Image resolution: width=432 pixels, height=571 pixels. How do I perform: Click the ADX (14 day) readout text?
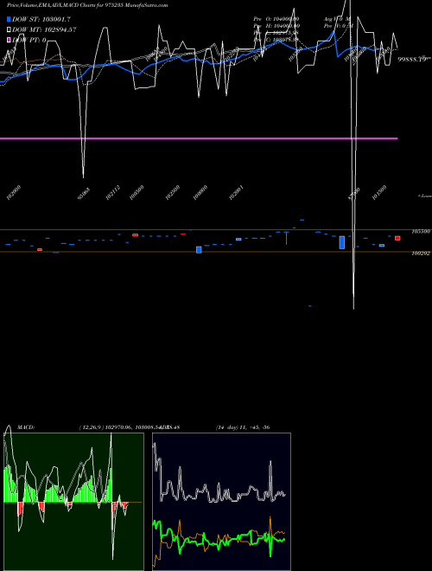click(243, 427)
